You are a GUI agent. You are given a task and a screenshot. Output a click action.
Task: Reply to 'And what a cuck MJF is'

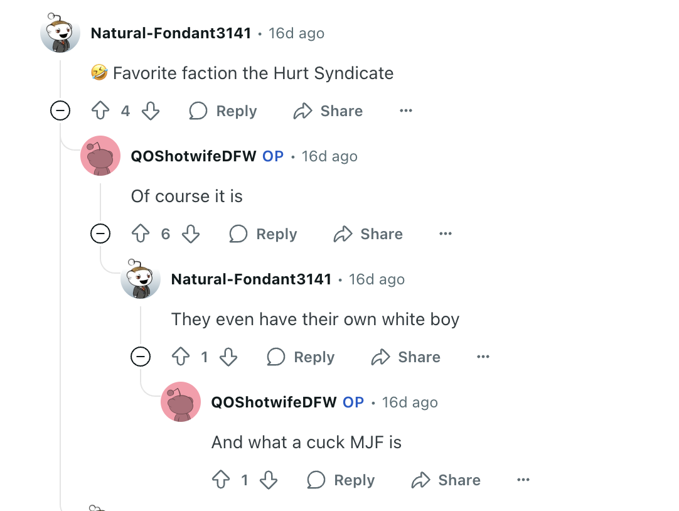(x=341, y=480)
